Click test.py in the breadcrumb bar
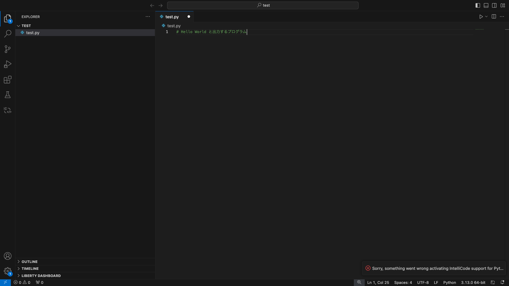The width and height of the screenshot is (509, 286). click(x=174, y=26)
